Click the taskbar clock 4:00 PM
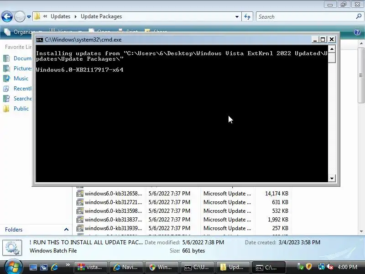 point(347,267)
